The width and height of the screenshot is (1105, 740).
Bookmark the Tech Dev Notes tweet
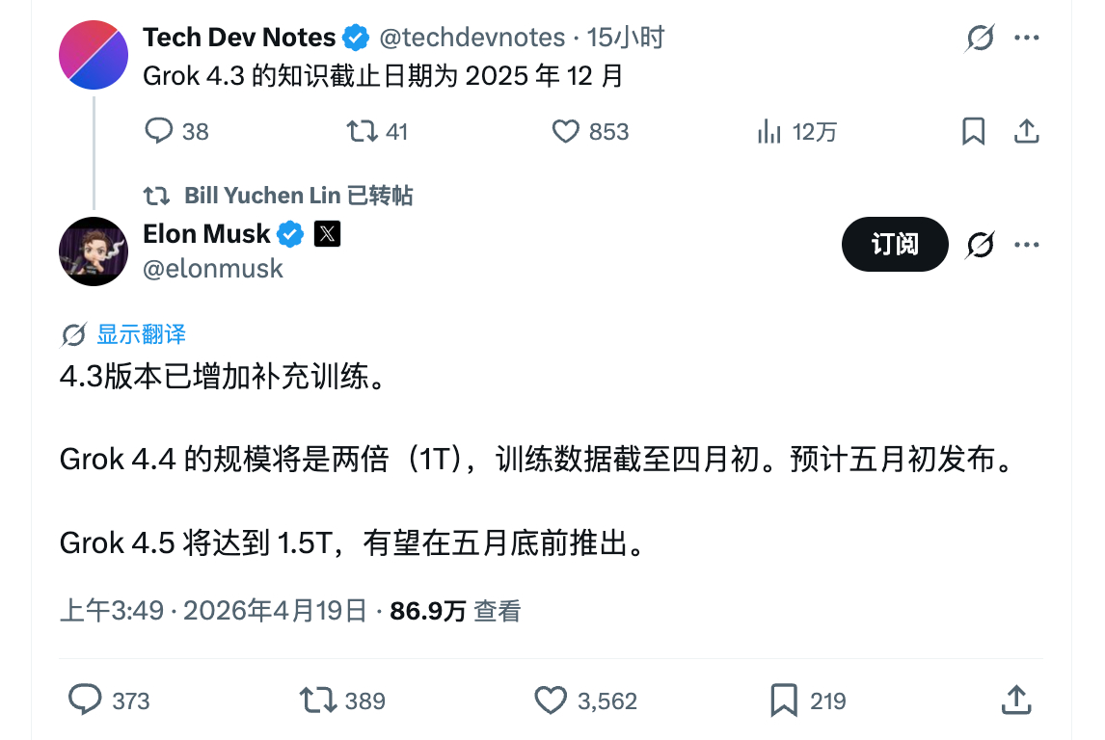click(973, 131)
